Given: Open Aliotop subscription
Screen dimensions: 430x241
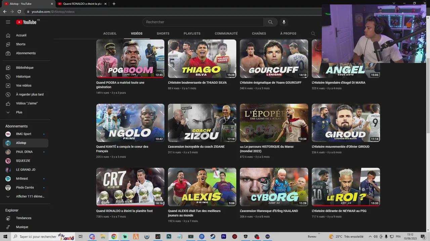Looking at the screenshot, I should click(x=25, y=143).
